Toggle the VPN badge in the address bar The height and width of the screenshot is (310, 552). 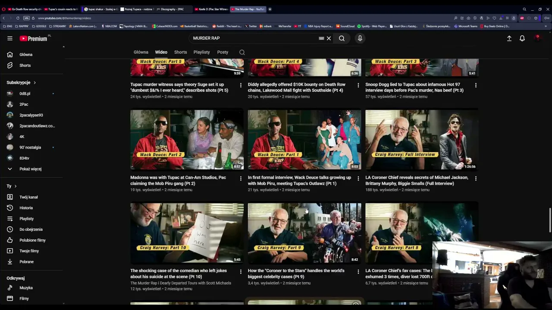(x=26, y=18)
